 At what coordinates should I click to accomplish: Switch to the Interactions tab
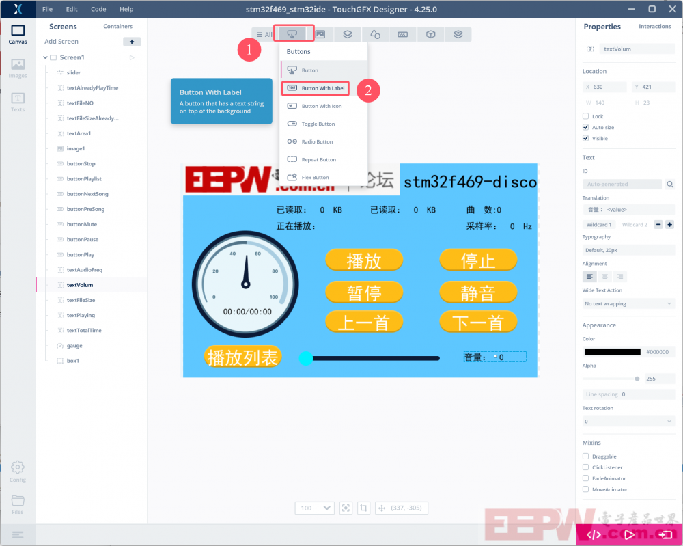(x=655, y=26)
